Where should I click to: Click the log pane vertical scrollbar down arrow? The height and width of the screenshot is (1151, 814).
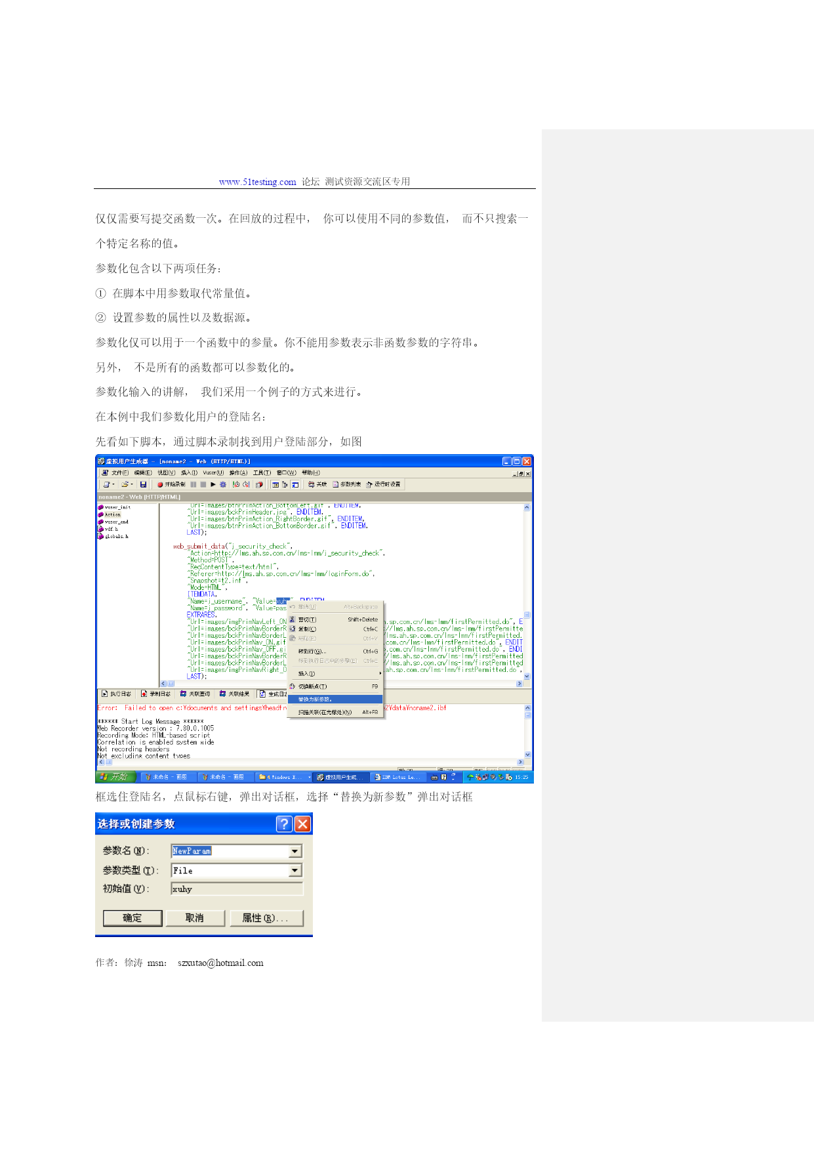click(x=527, y=755)
